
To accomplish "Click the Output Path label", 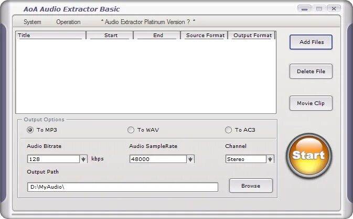I will pyautogui.click(x=43, y=172).
